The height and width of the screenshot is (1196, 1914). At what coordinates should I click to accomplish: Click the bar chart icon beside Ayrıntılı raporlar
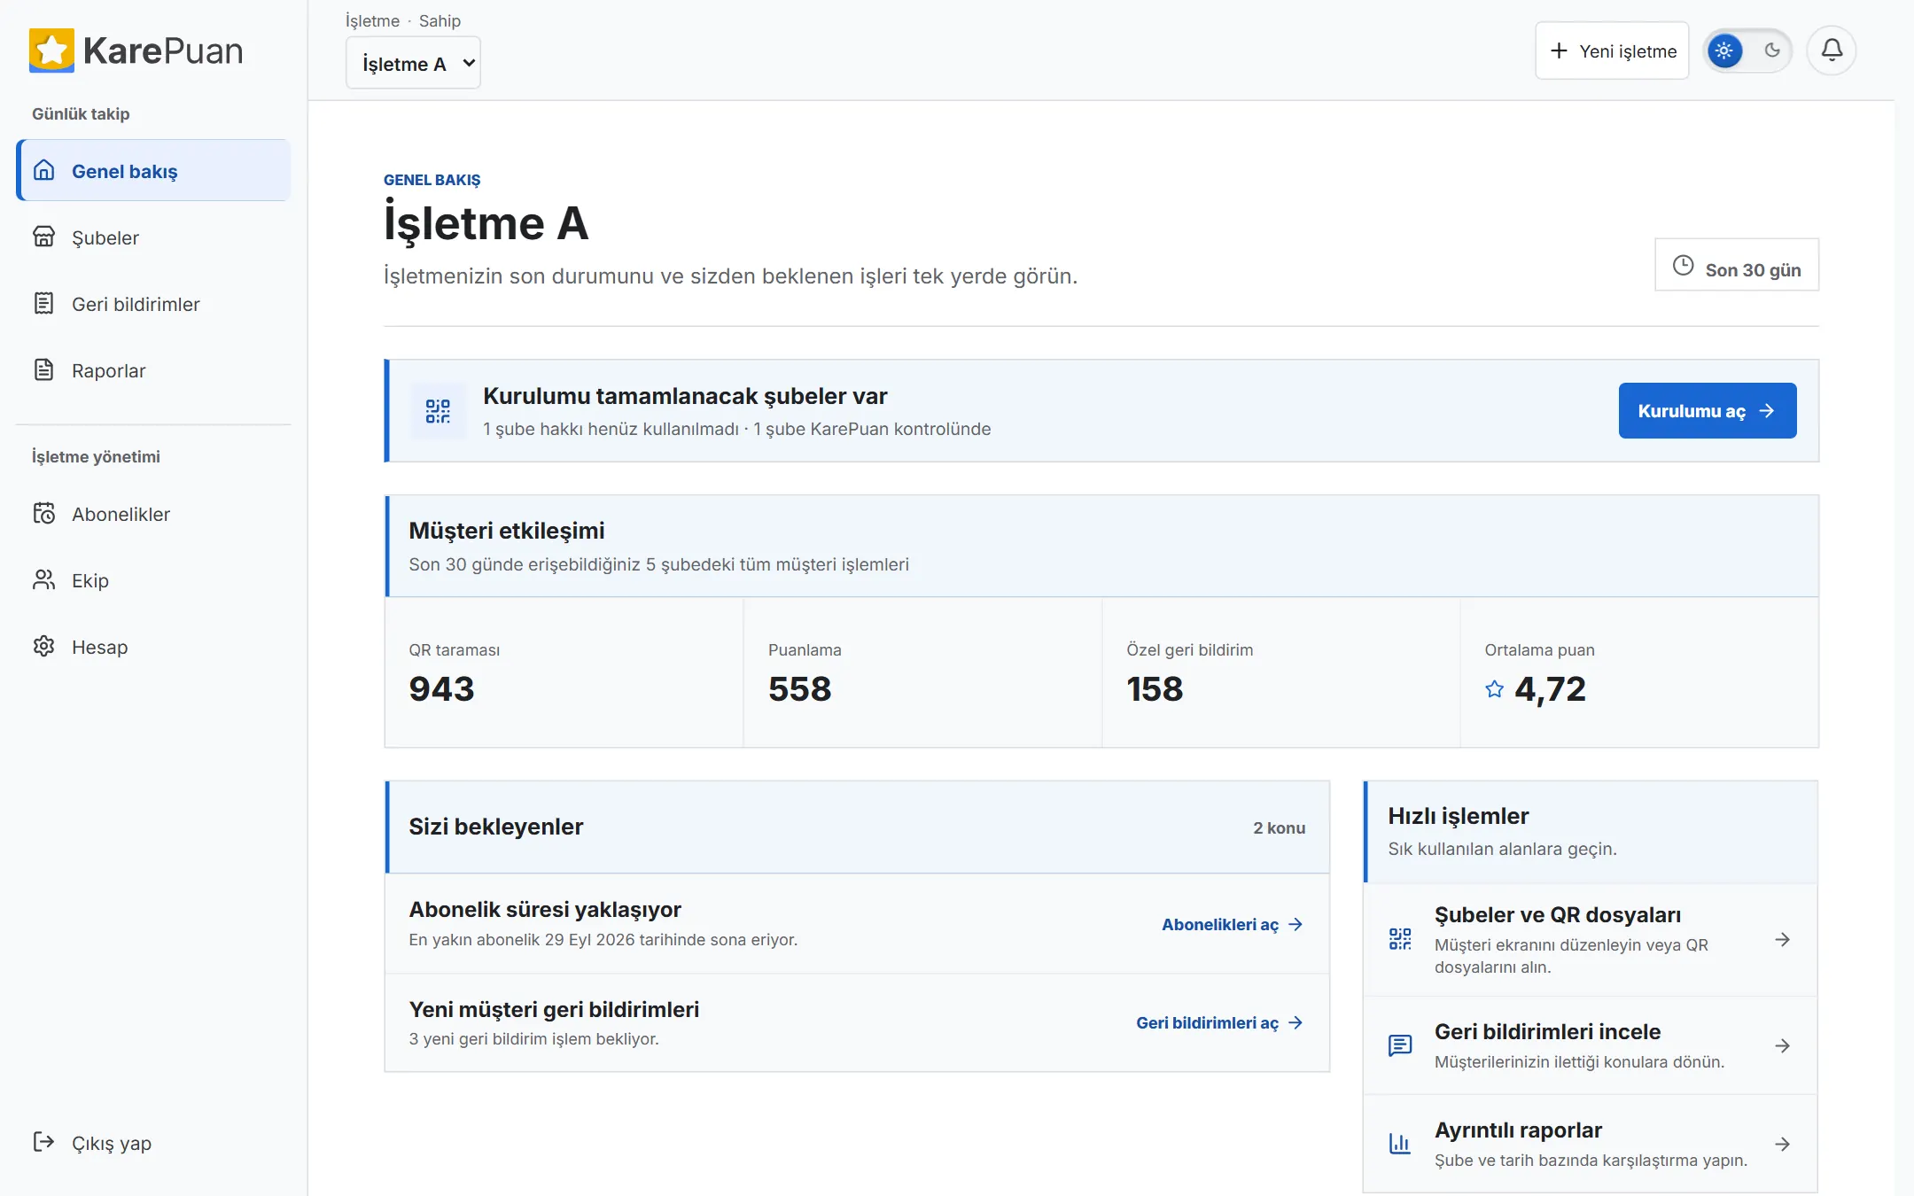(1400, 1144)
